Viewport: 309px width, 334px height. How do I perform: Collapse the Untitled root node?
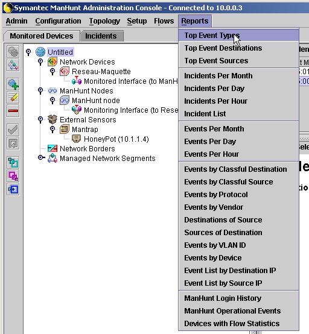pyautogui.click(x=28, y=52)
